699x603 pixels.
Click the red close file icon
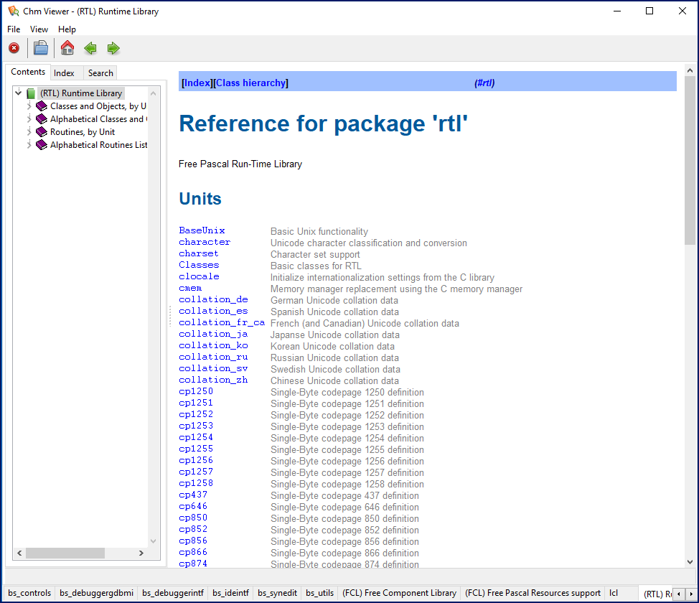(14, 47)
